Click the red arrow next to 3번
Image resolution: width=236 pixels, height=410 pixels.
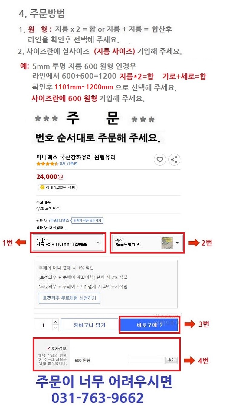191,324
